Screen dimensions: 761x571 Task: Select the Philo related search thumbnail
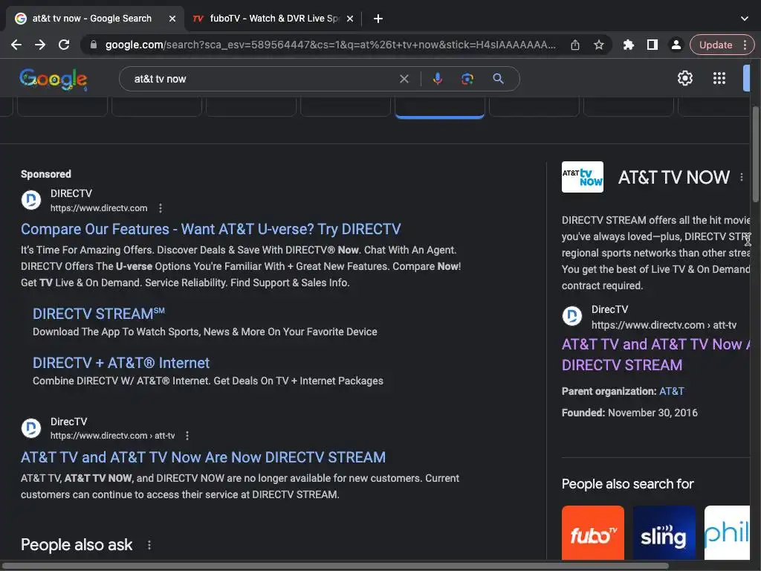coord(727,532)
